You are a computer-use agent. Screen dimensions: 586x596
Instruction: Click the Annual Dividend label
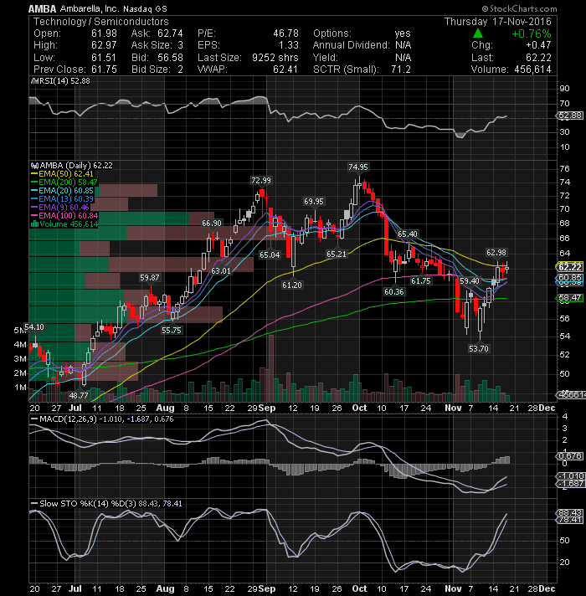tap(351, 45)
